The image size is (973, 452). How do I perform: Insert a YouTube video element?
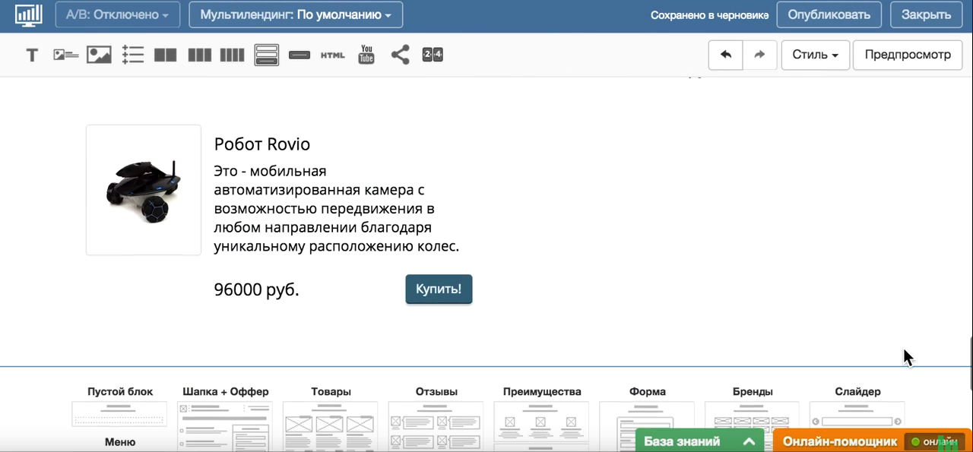(x=366, y=55)
